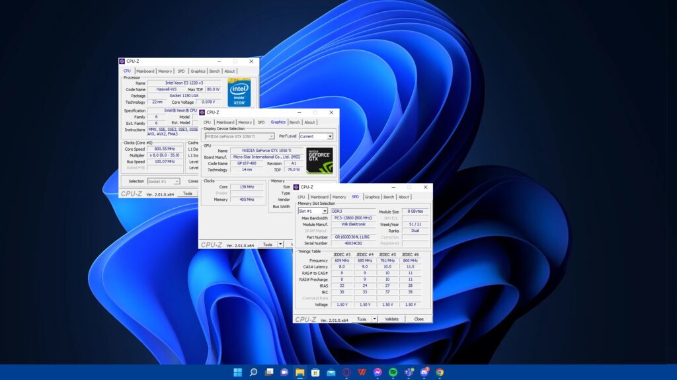Click CPU-Z title icon in Graphics window

click(x=202, y=112)
